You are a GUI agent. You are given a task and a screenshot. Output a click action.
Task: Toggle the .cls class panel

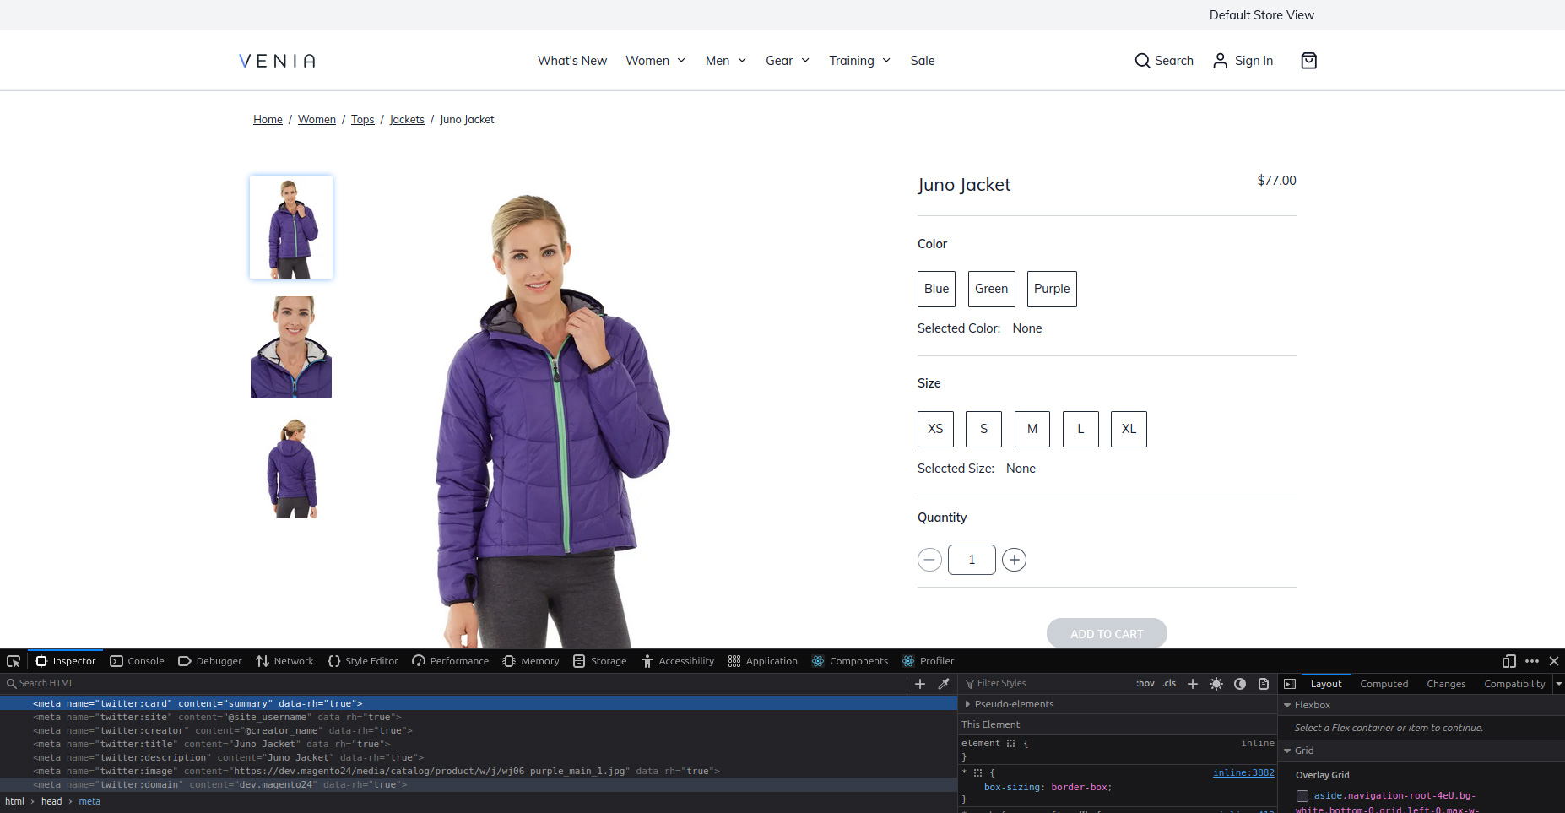pyautogui.click(x=1169, y=684)
